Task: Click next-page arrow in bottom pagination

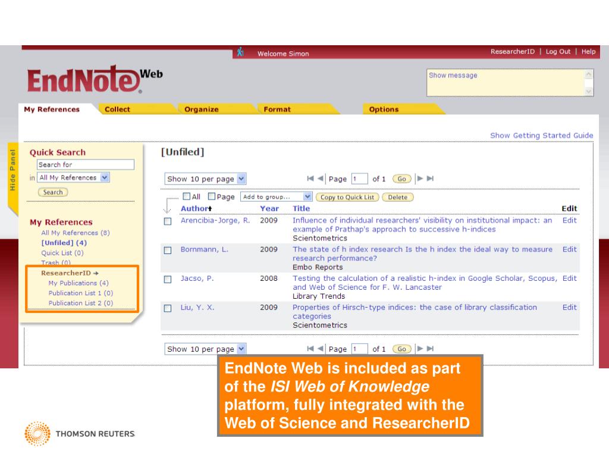Action: pyautogui.click(x=420, y=349)
